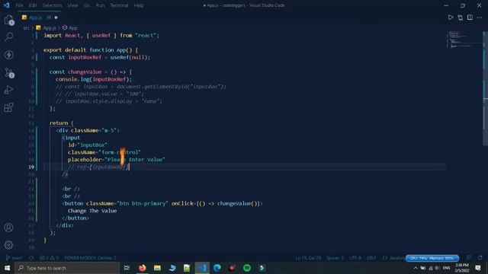Image resolution: width=488 pixels, height=274 pixels.
Task: Open Microsoft Edge from the taskbar
Action: pos(217,268)
